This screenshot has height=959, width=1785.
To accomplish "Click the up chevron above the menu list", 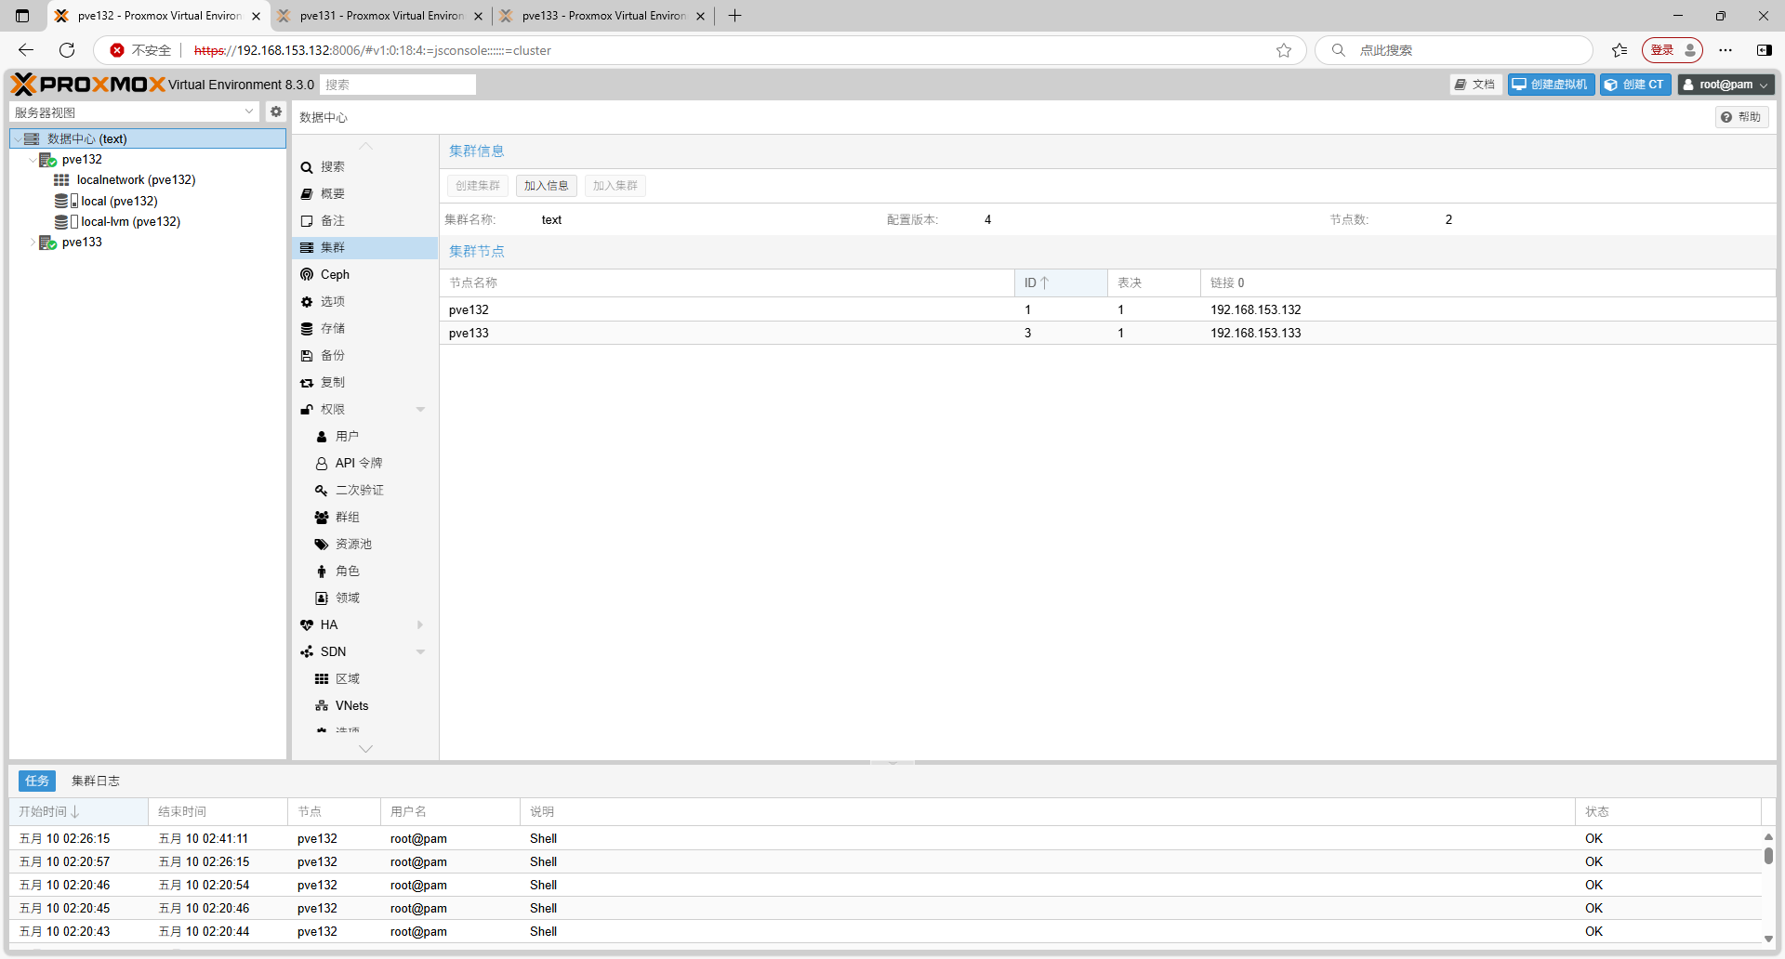I will coord(365,146).
